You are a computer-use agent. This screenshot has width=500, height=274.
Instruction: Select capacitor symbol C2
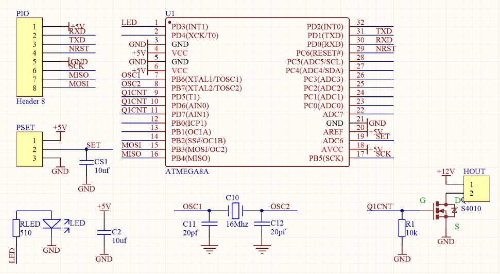(x=104, y=232)
